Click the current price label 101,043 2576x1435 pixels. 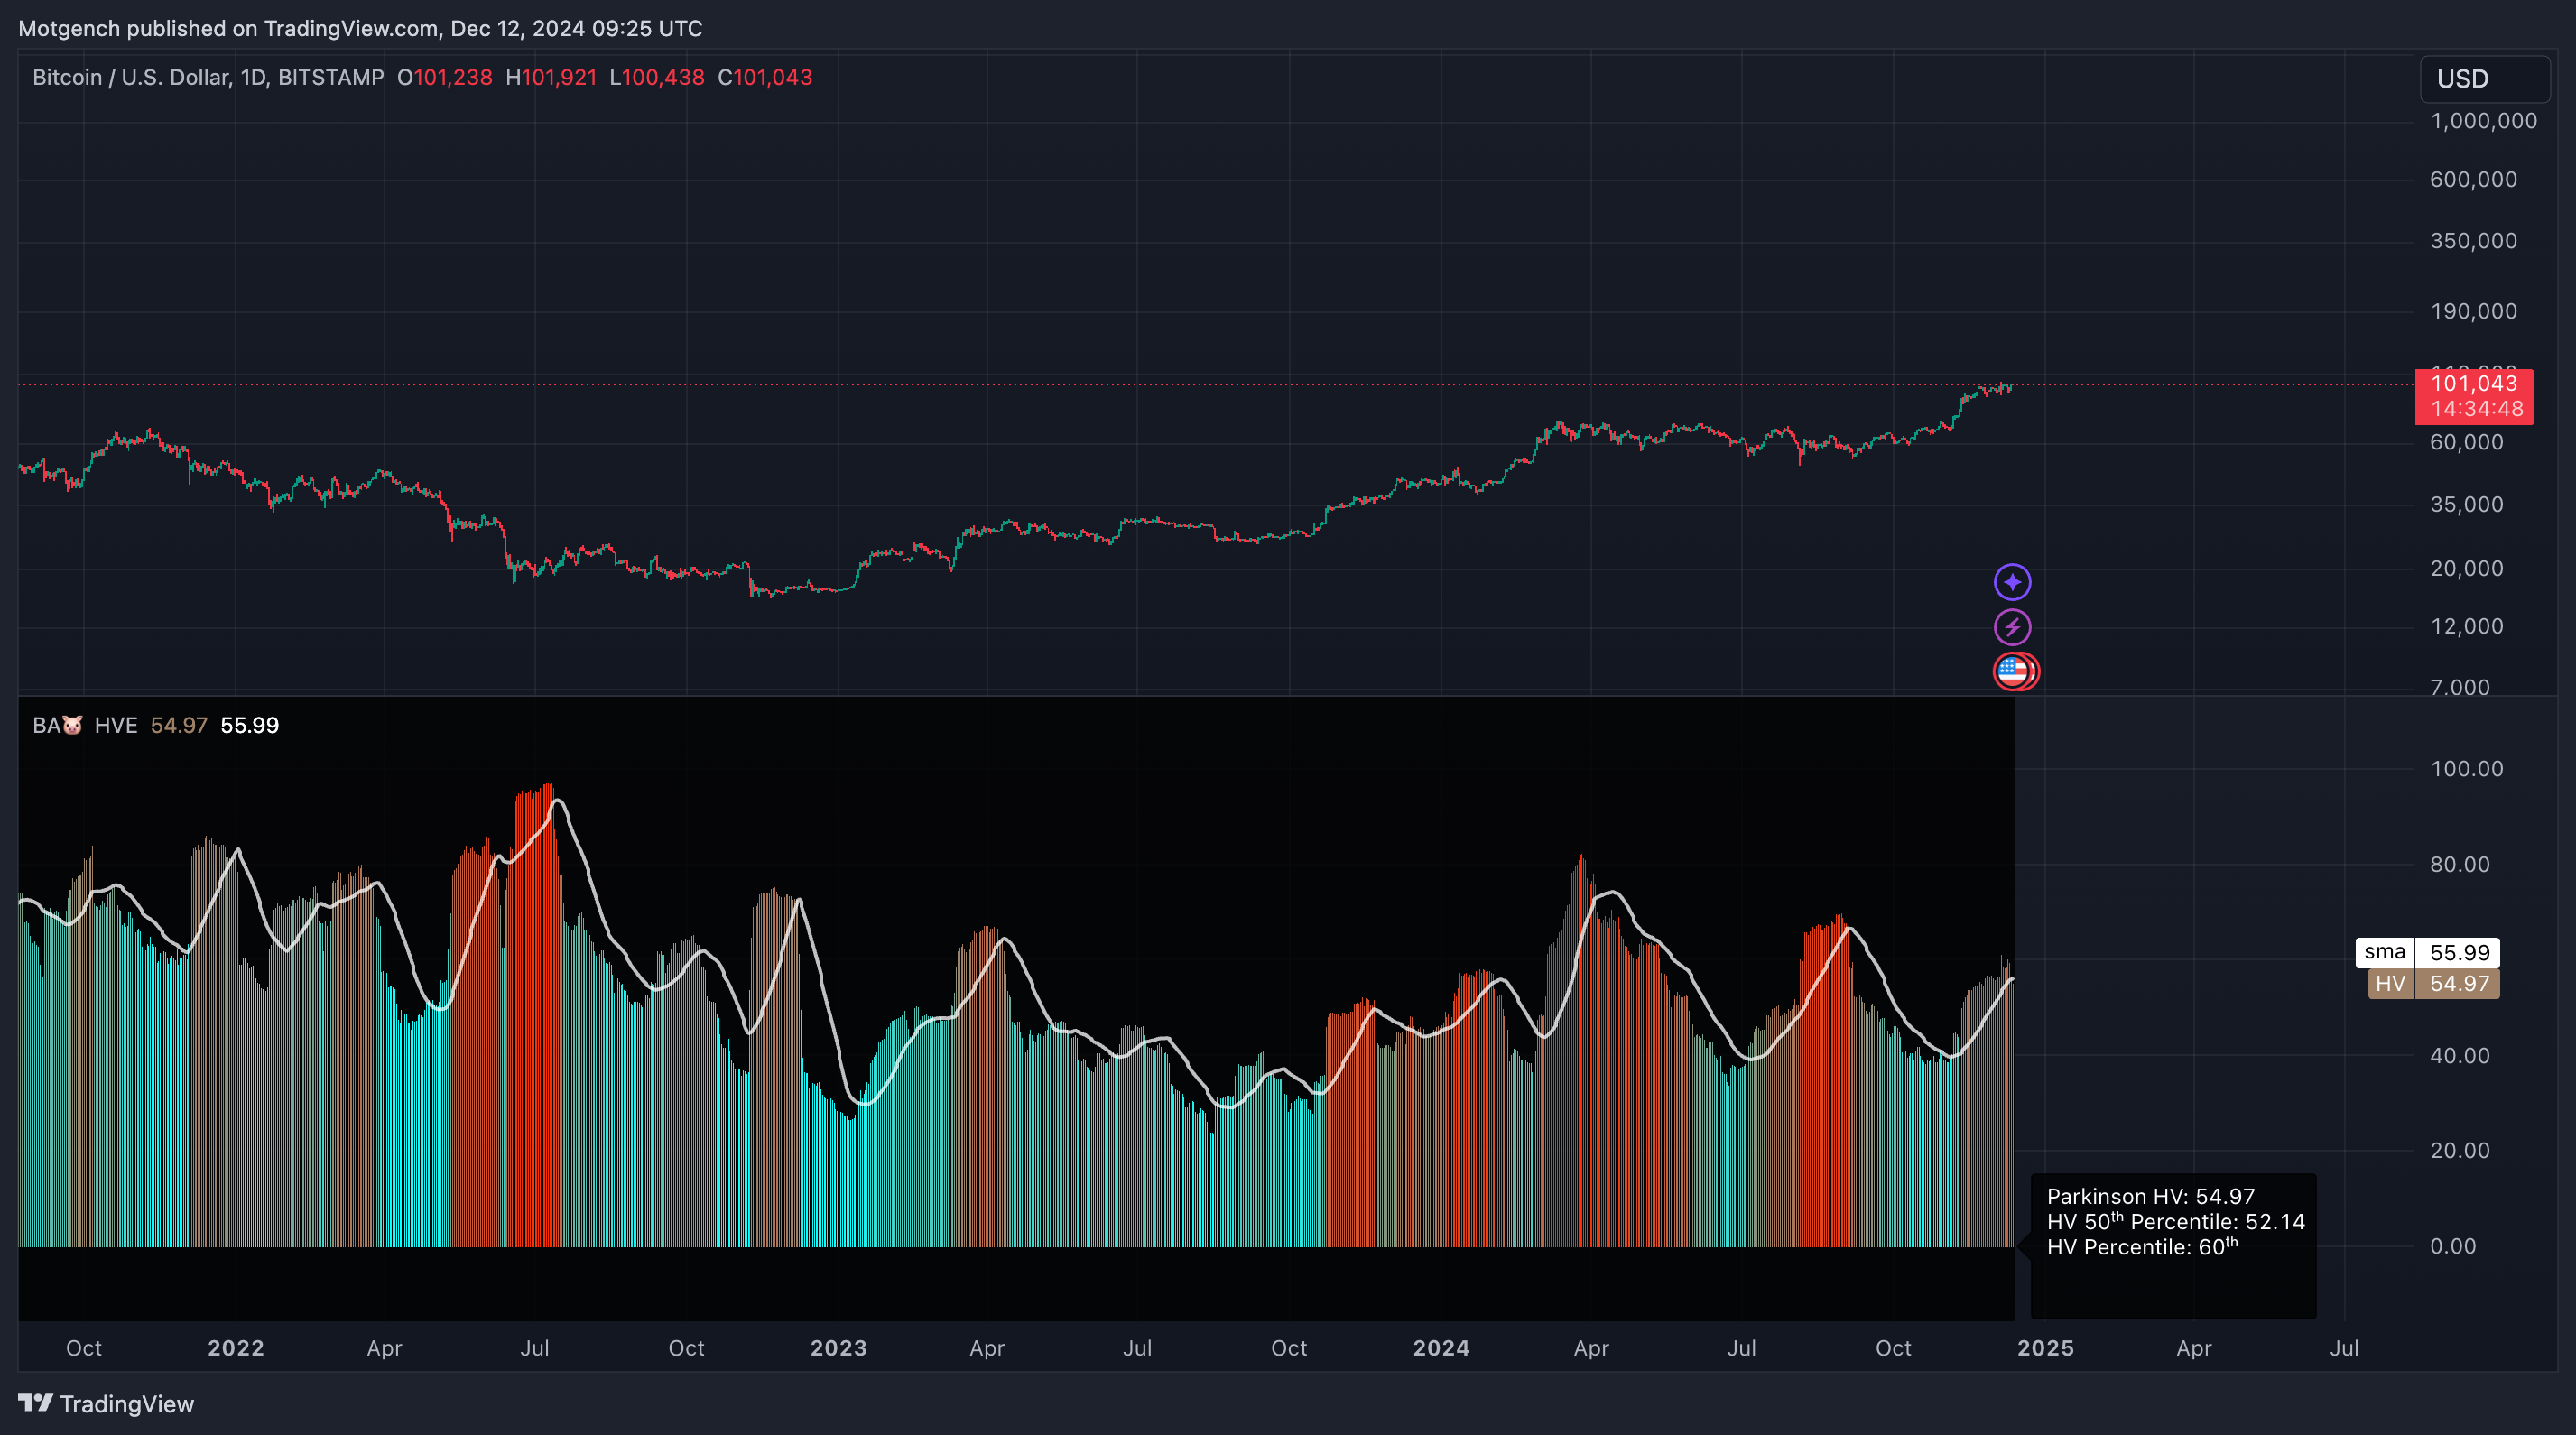click(x=2474, y=384)
